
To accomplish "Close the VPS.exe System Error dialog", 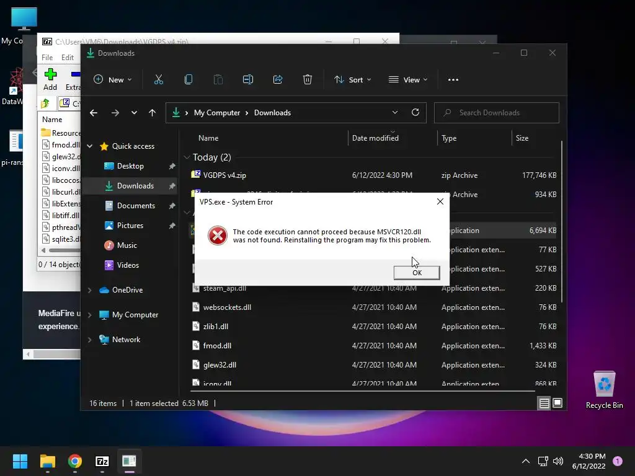I will (440, 201).
